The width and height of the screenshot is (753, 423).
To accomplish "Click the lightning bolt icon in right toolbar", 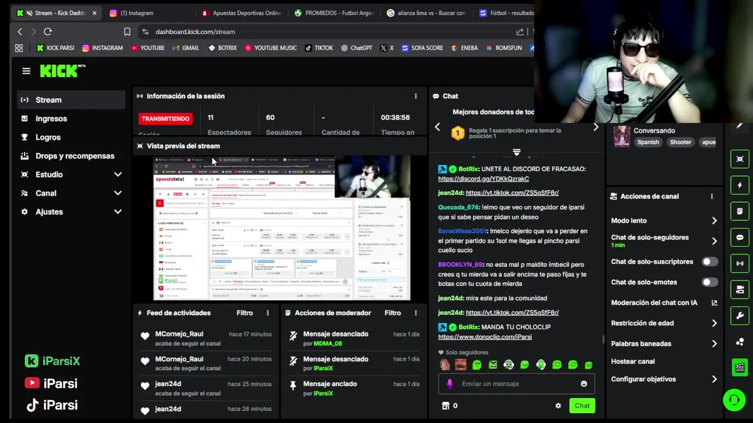I will click(740, 185).
